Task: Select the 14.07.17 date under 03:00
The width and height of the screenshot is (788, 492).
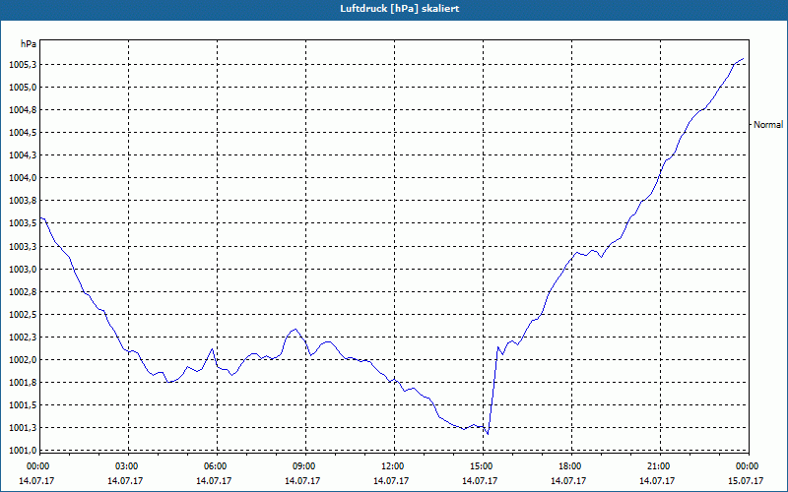Action: click(126, 481)
